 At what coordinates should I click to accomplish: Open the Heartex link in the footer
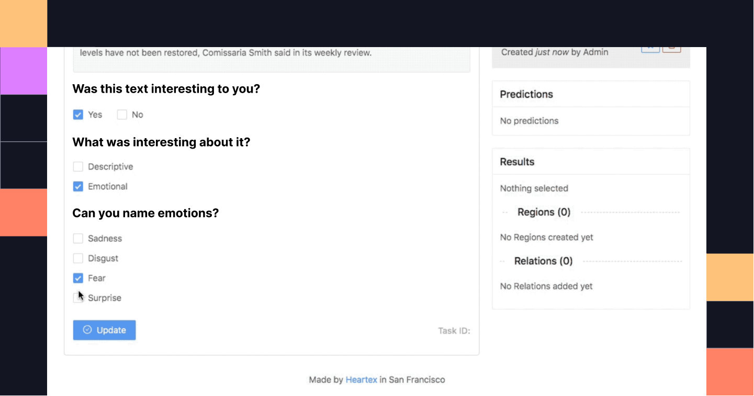point(361,379)
